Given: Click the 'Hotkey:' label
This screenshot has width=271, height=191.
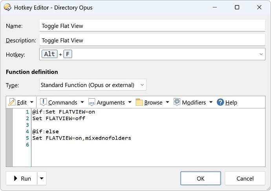Looking at the screenshot, I should coord(15,54).
